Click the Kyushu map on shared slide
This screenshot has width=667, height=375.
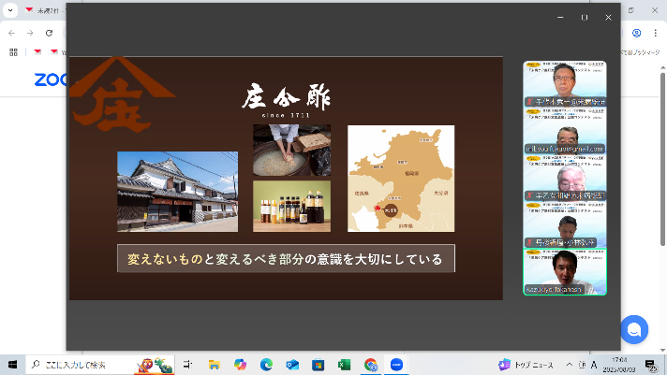[x=401, y=179]
